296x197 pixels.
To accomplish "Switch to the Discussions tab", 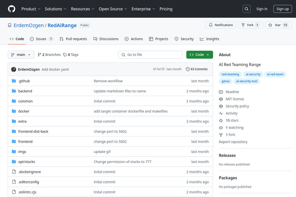I will tap(106, 39).
